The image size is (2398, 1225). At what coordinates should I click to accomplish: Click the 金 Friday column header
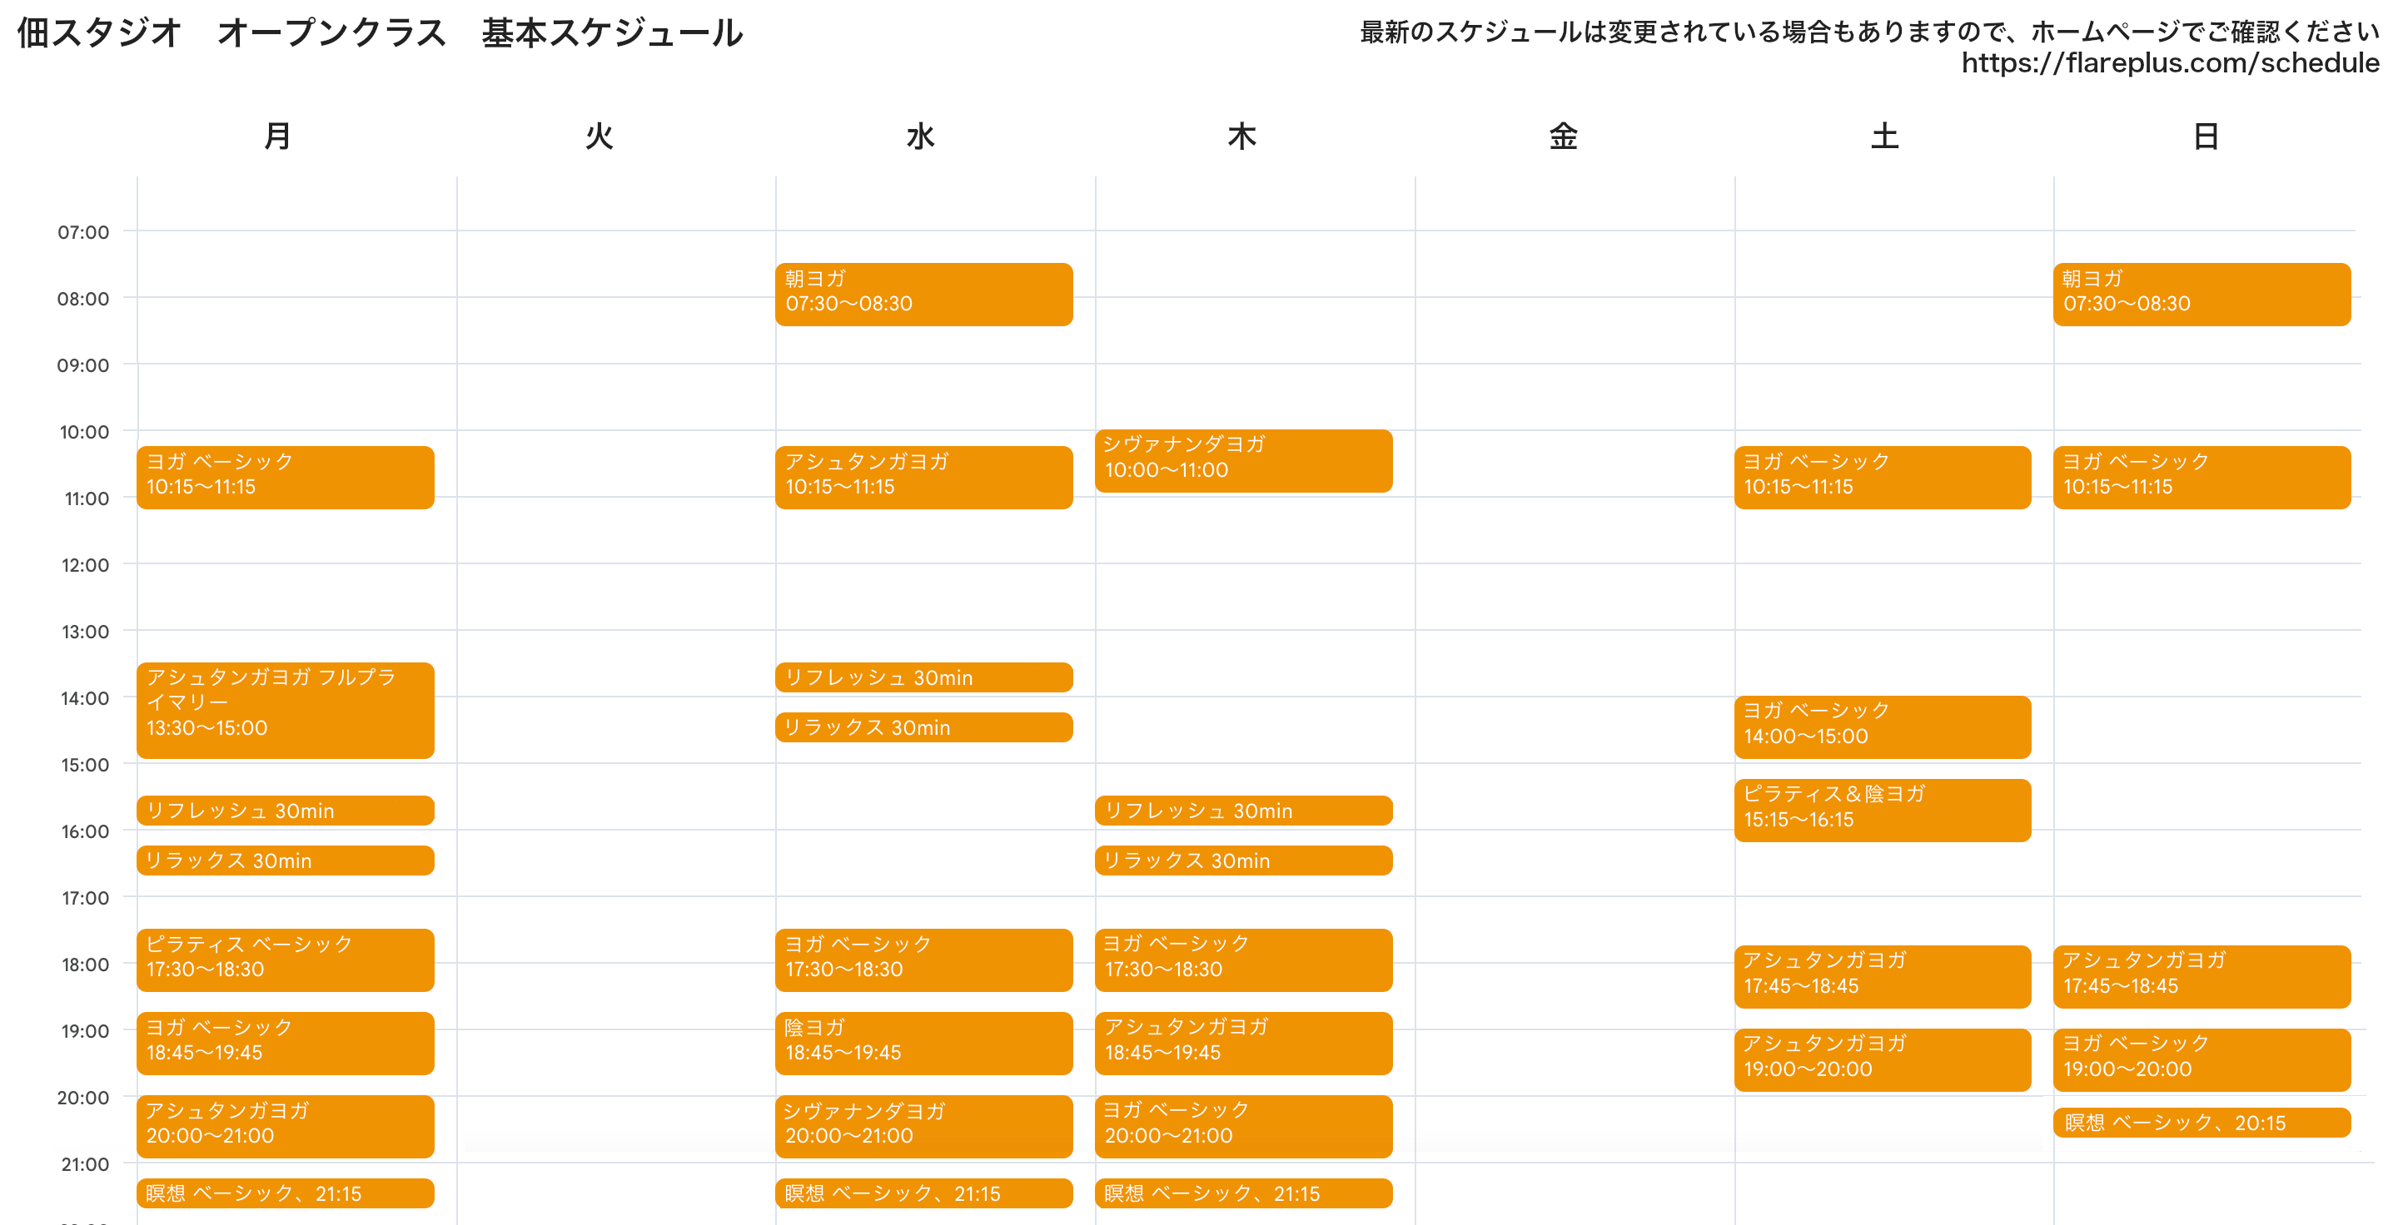click(1563, 136)
